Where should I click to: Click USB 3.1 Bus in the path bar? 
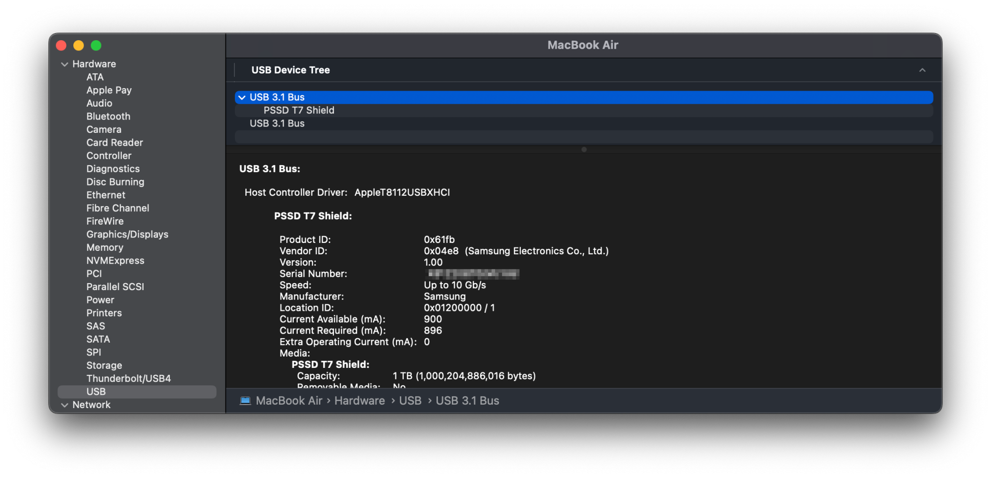click(x=467, y=401)
